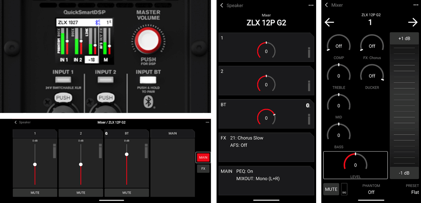The width and height of the screenshot is (421, 203).
Task: Click -1 dB decrement button
Action: (x=404, y=173)
